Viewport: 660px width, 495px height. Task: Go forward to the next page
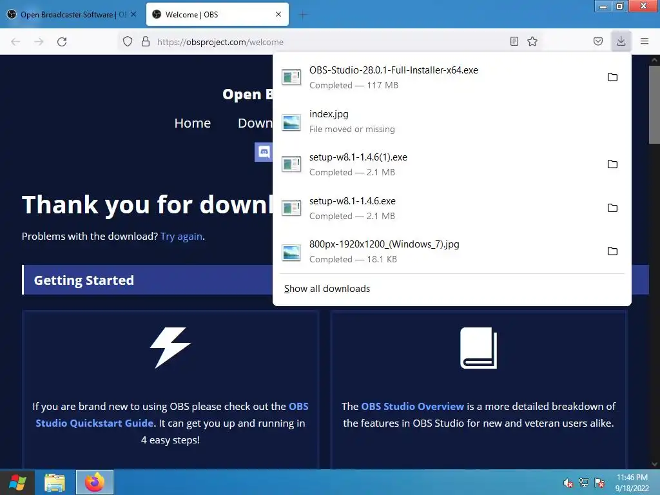39,42
